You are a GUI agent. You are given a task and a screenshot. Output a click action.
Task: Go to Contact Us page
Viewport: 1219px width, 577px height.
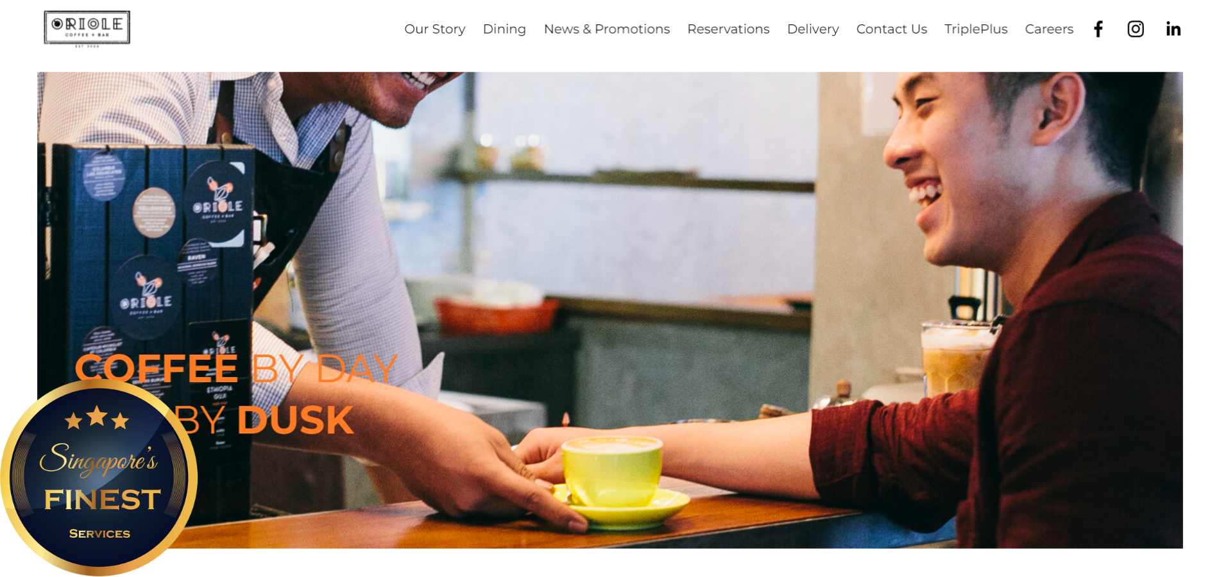pyautogui.click(x=891, y=29)
